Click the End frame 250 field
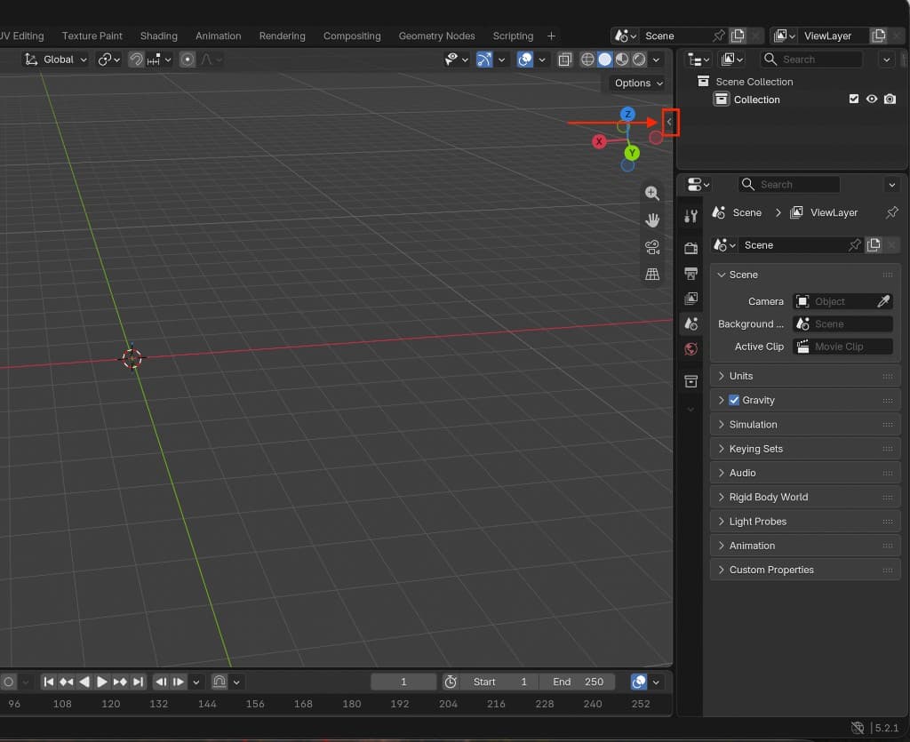 pyautogui.click(x=578, y=682)
